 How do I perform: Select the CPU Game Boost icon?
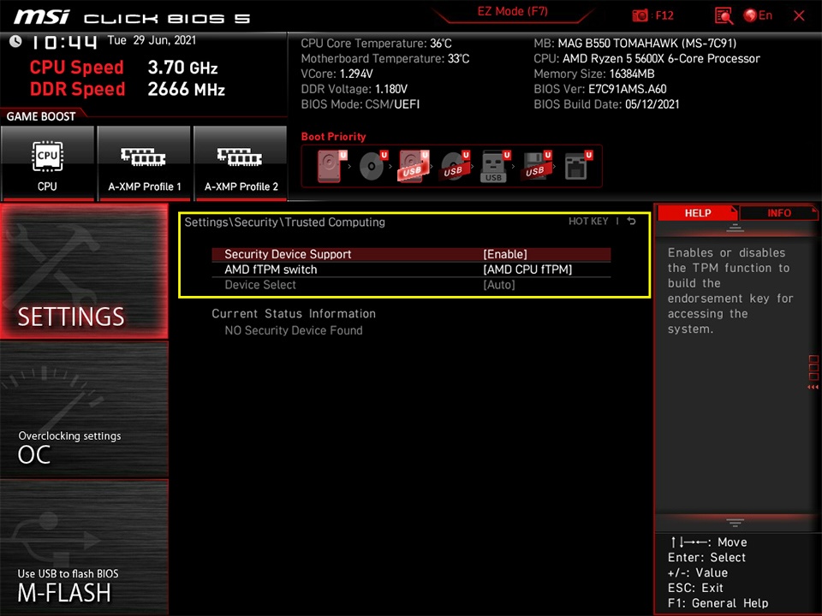47,163
